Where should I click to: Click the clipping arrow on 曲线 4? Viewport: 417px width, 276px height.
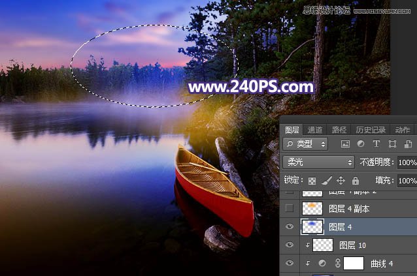pos(307,263)
